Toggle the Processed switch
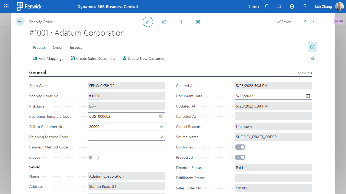 (x=240, y=157)
